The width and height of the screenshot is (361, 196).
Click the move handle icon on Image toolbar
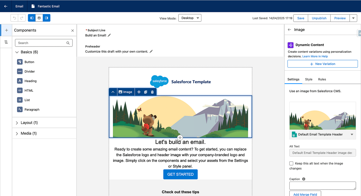click(x=139, y=92)
